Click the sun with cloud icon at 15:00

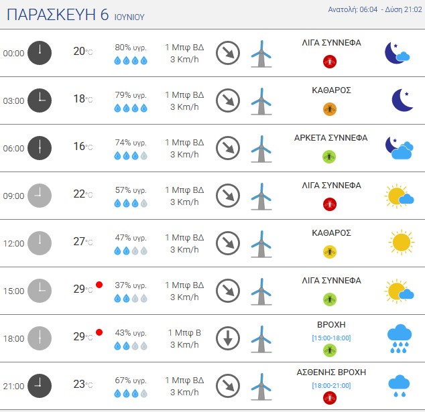399,291
